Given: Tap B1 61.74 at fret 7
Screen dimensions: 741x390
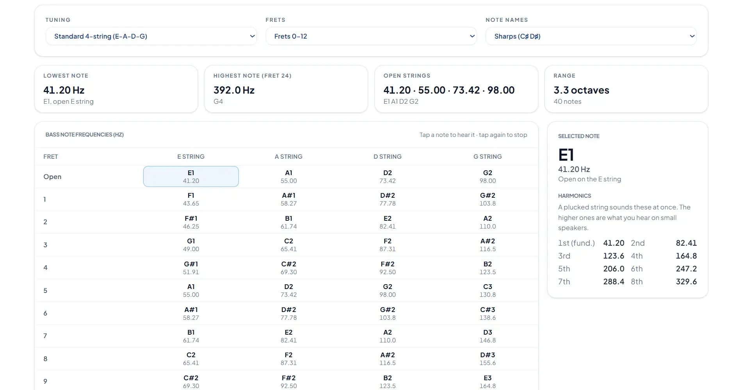Looking at the screenshot, I should click(x=191, y=336).
